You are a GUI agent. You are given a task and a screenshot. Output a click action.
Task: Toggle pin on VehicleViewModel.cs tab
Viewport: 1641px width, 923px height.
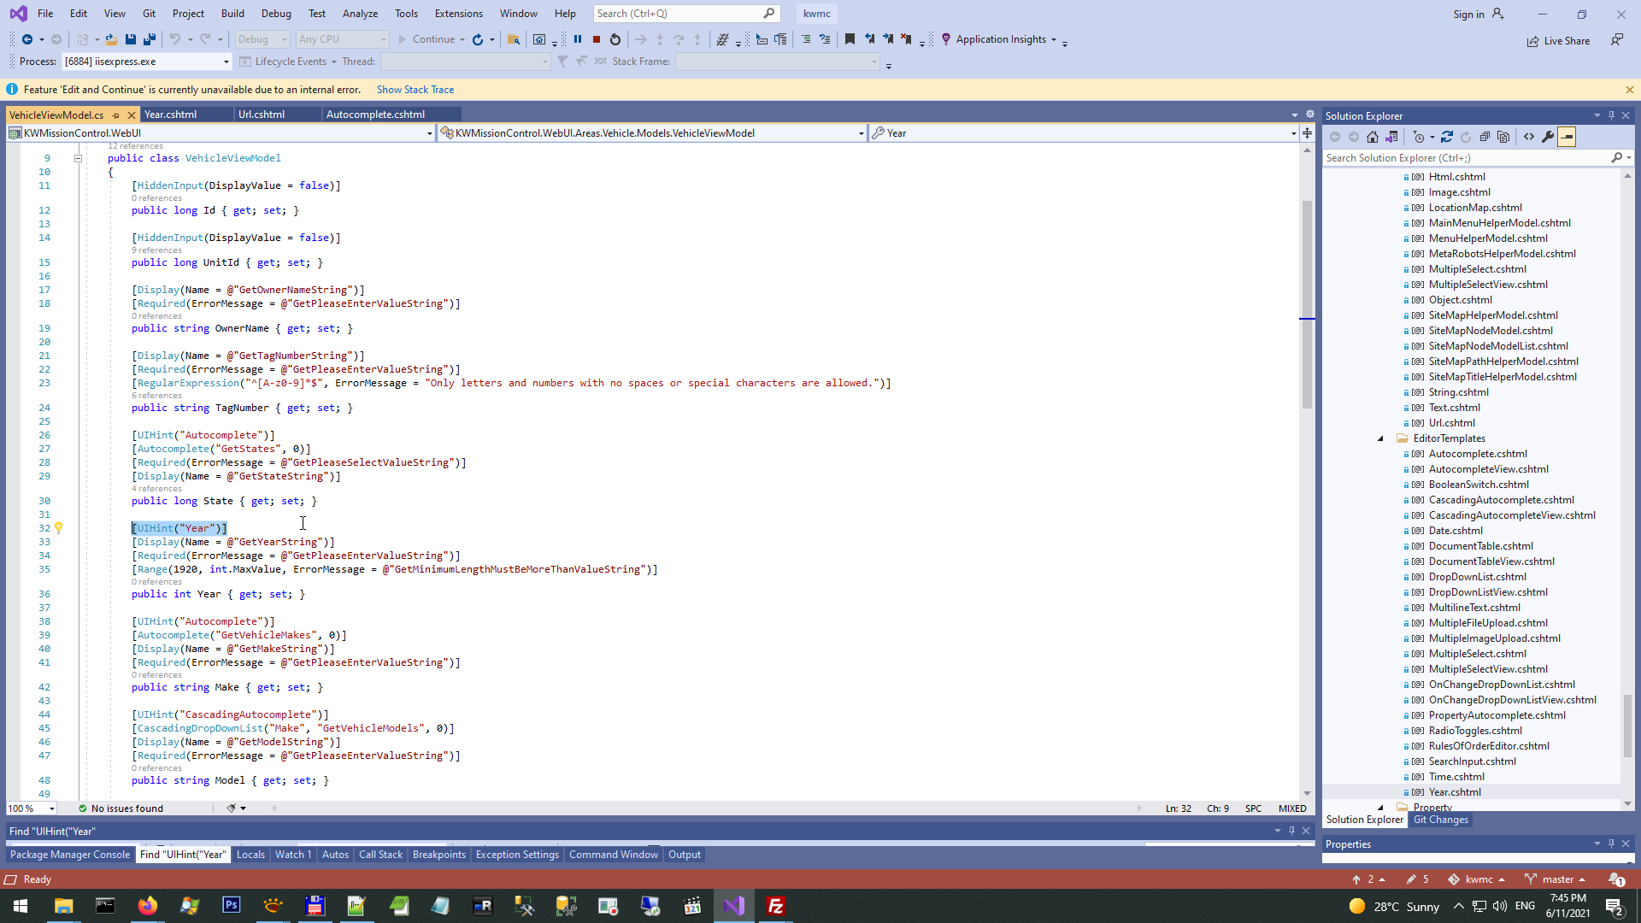[x=116, y=115]
